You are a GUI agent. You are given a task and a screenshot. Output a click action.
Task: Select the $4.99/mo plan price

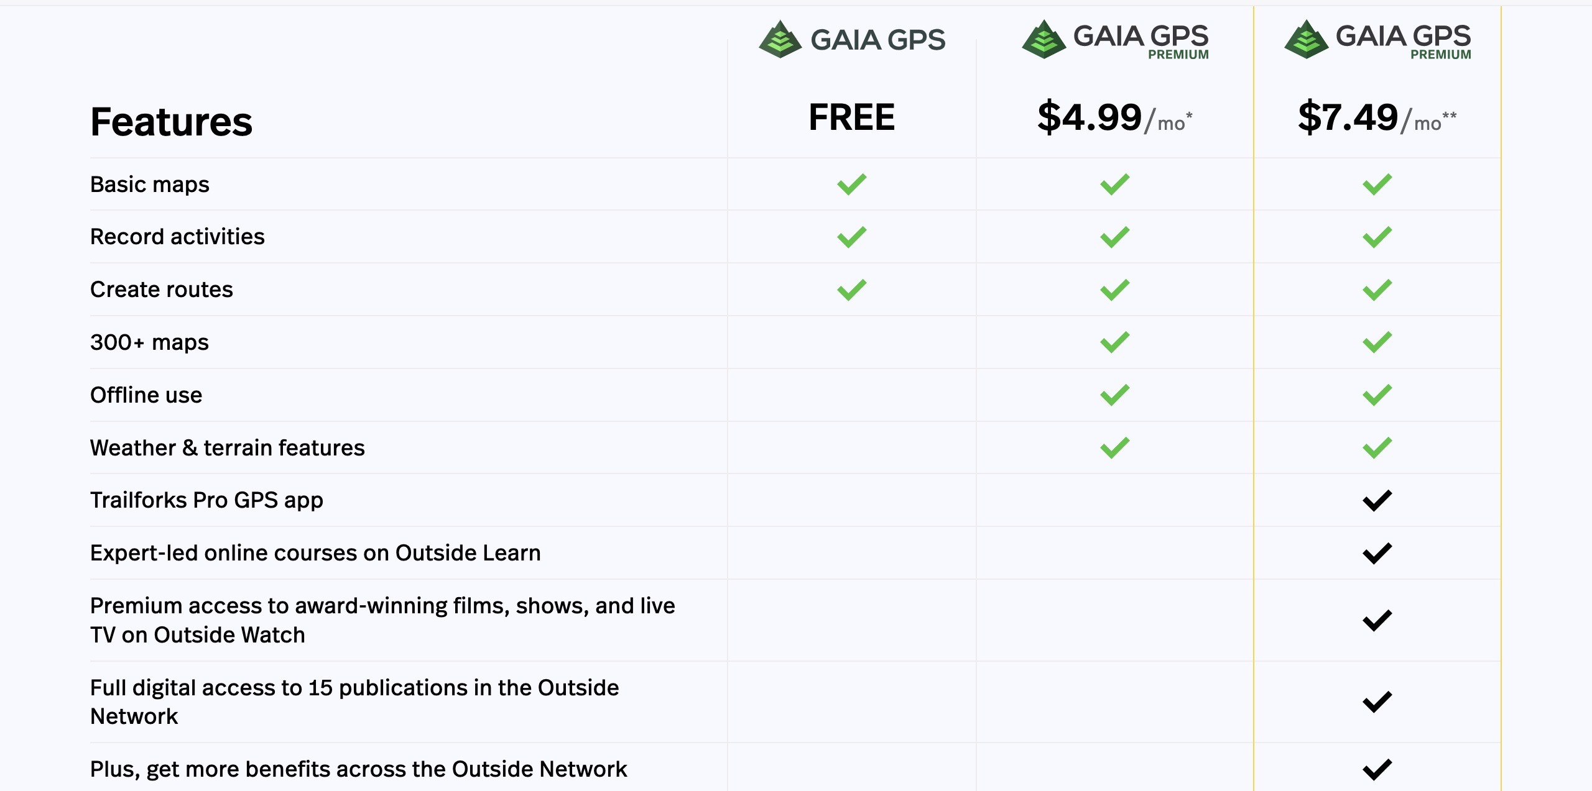(1114, 117)
